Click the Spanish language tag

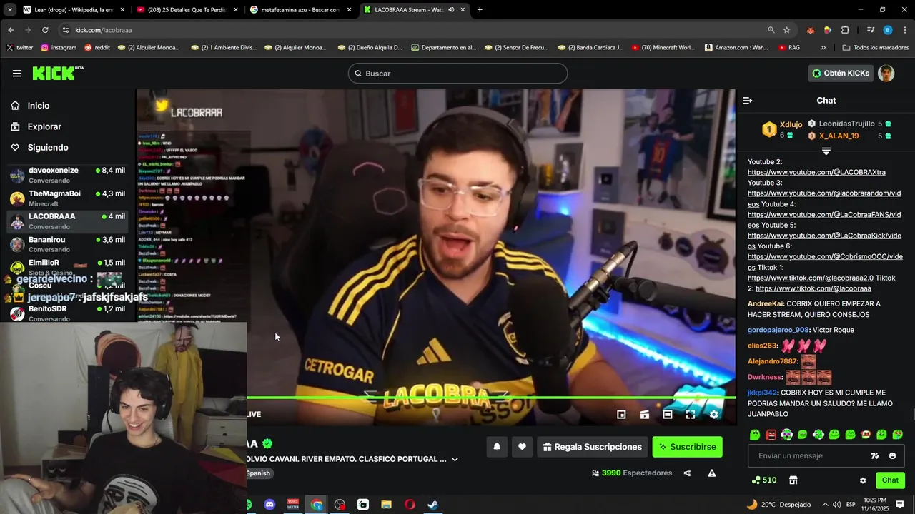(259, 473)
